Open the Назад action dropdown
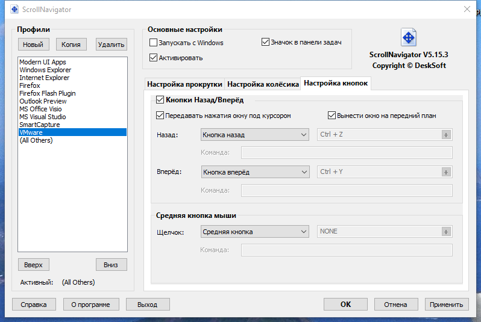This screenshot has width=481, height=322. point(255,135)
